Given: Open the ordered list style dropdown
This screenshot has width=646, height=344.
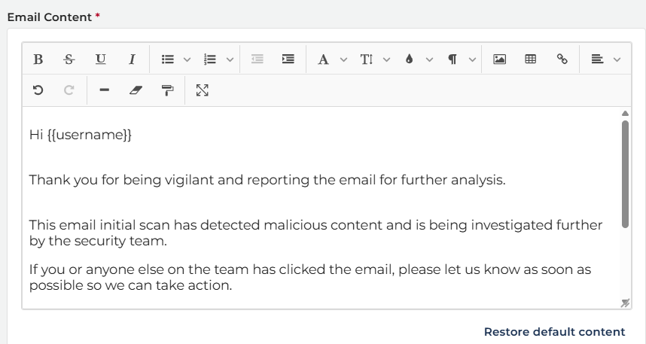Looking at the screenshot, I should pos(230,59).
